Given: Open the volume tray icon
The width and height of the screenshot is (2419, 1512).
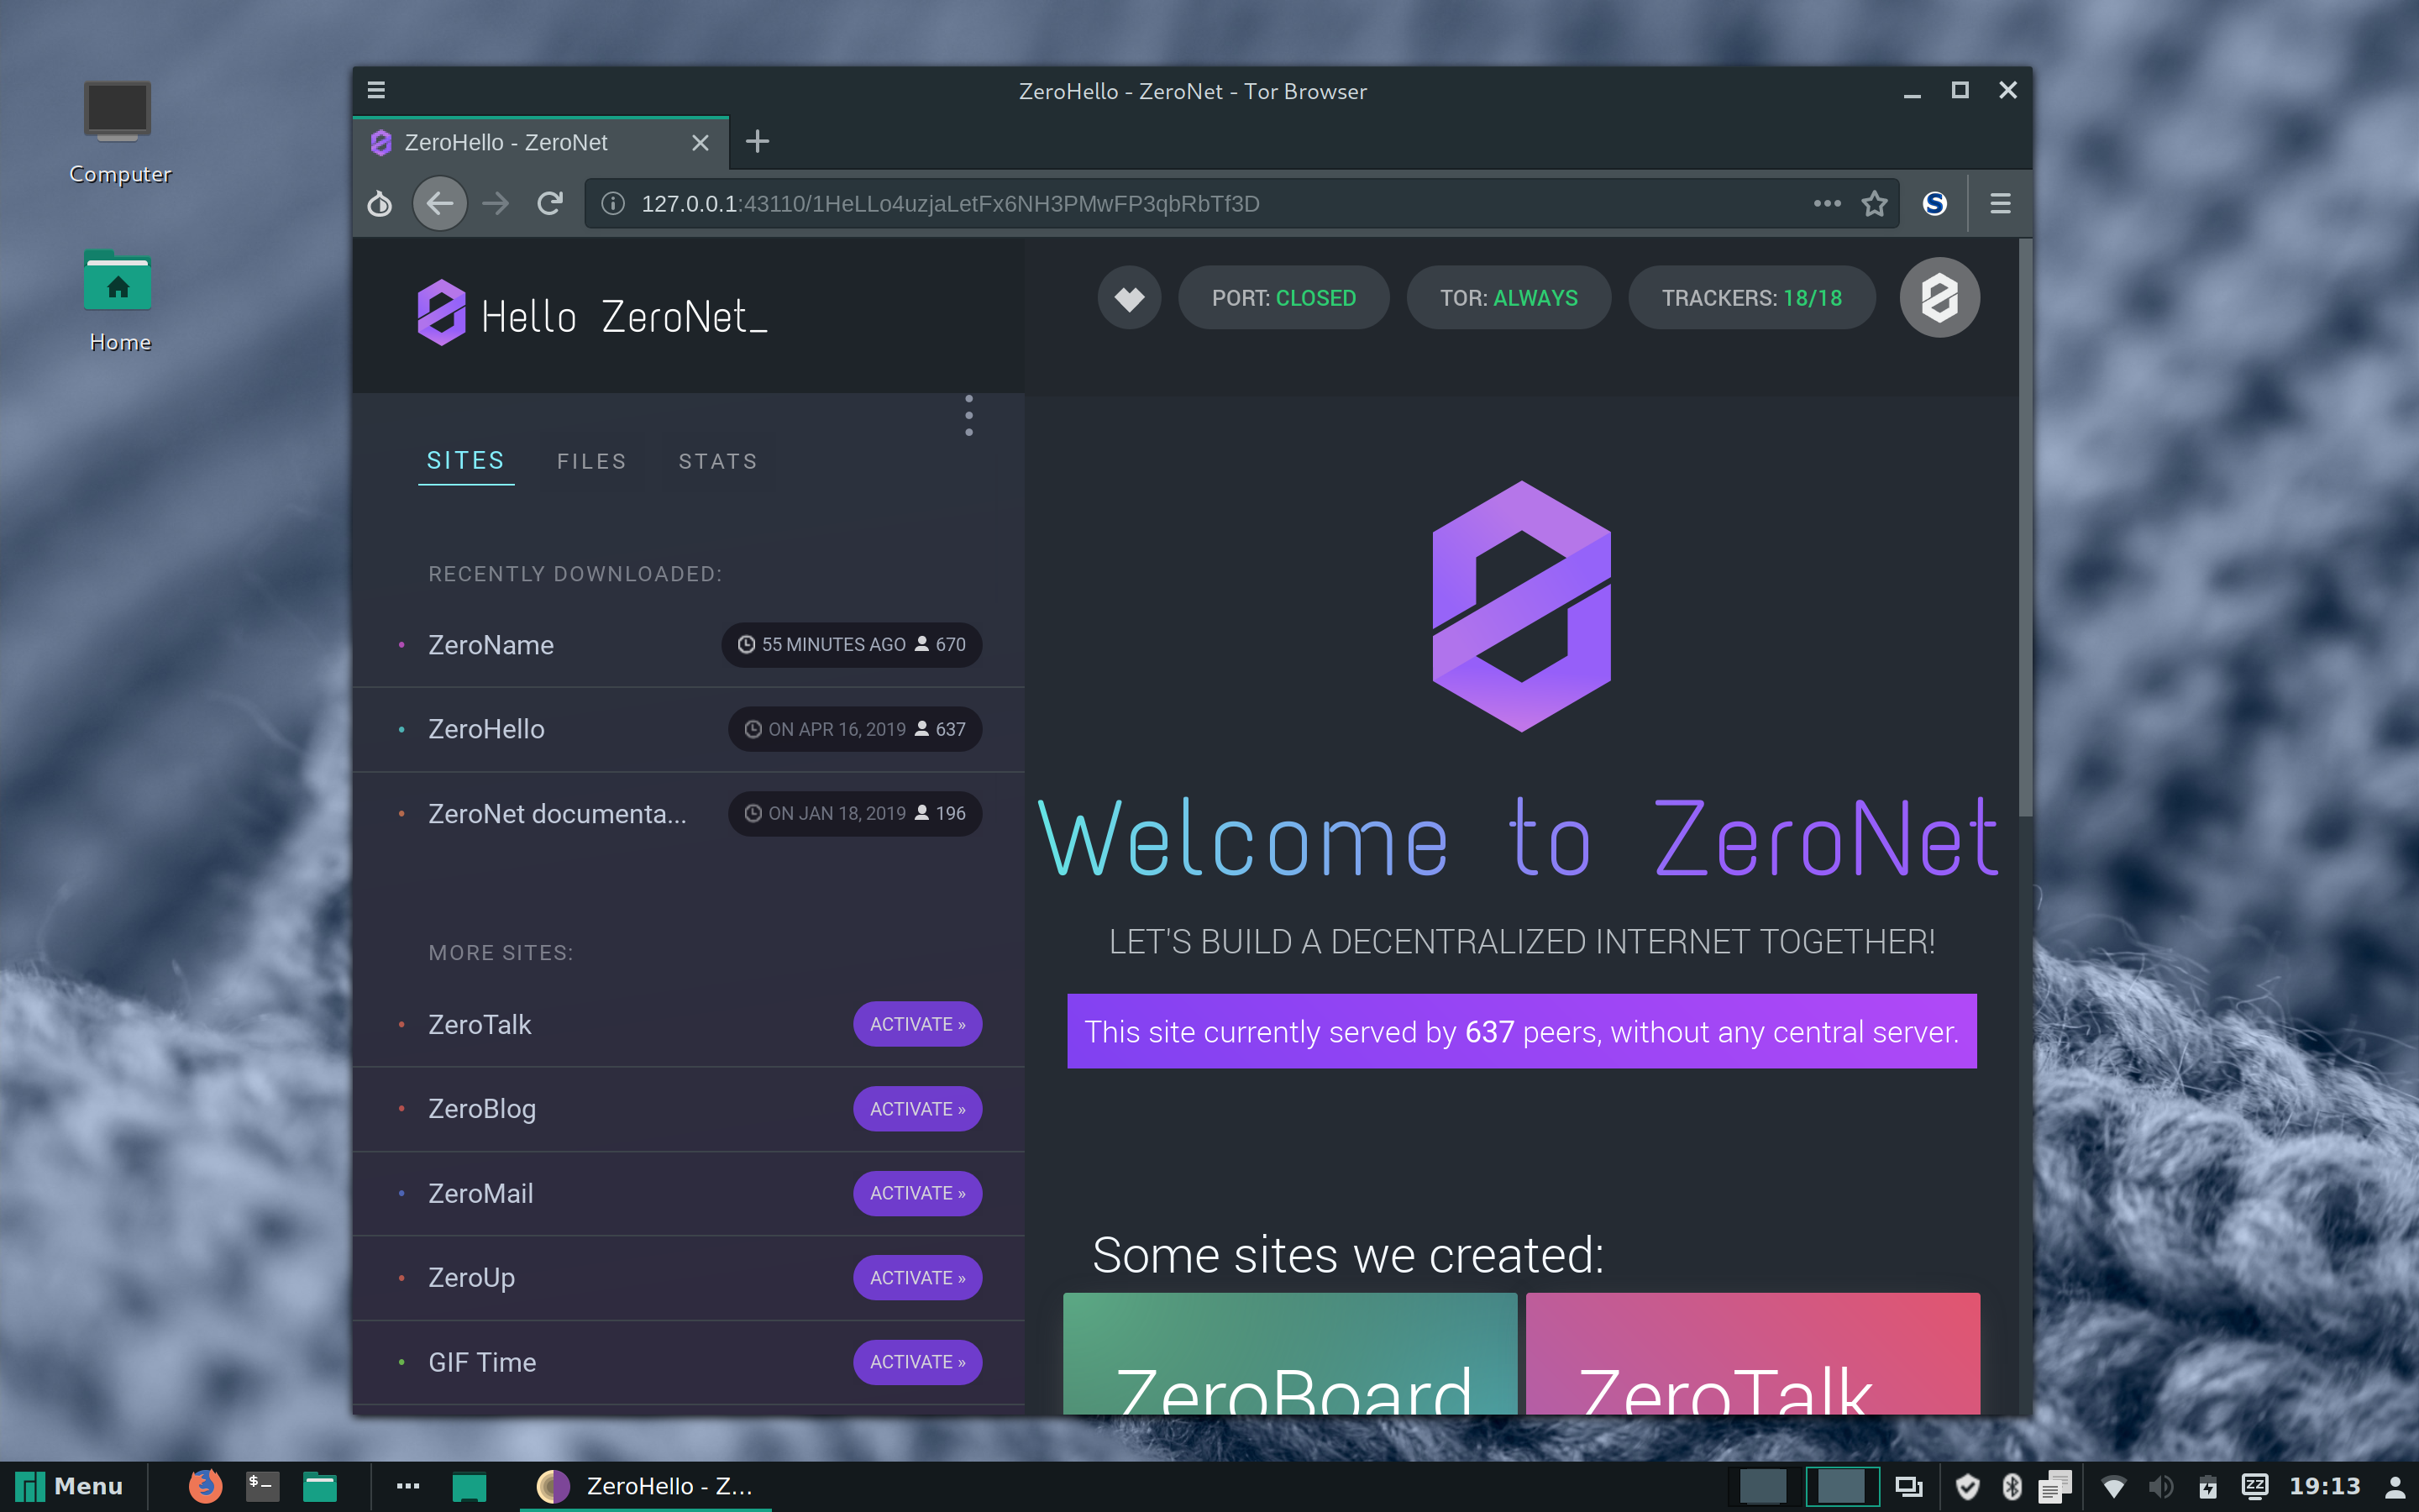Looking at the screenshot, I should tap(2160, 1486).
